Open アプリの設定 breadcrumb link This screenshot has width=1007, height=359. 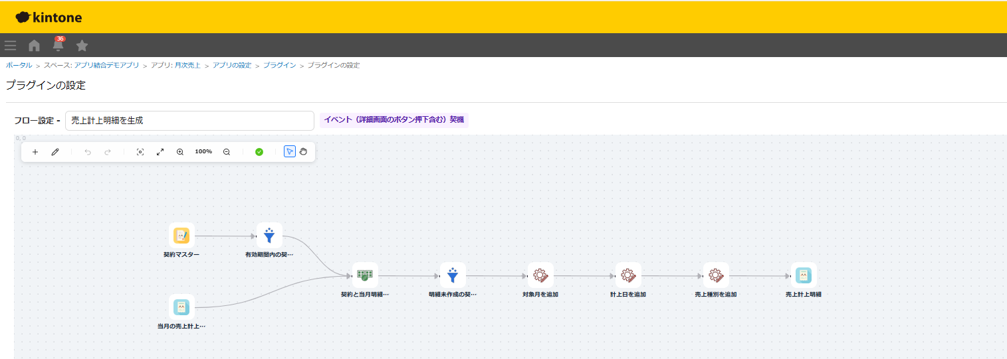(x=232, y=65)
